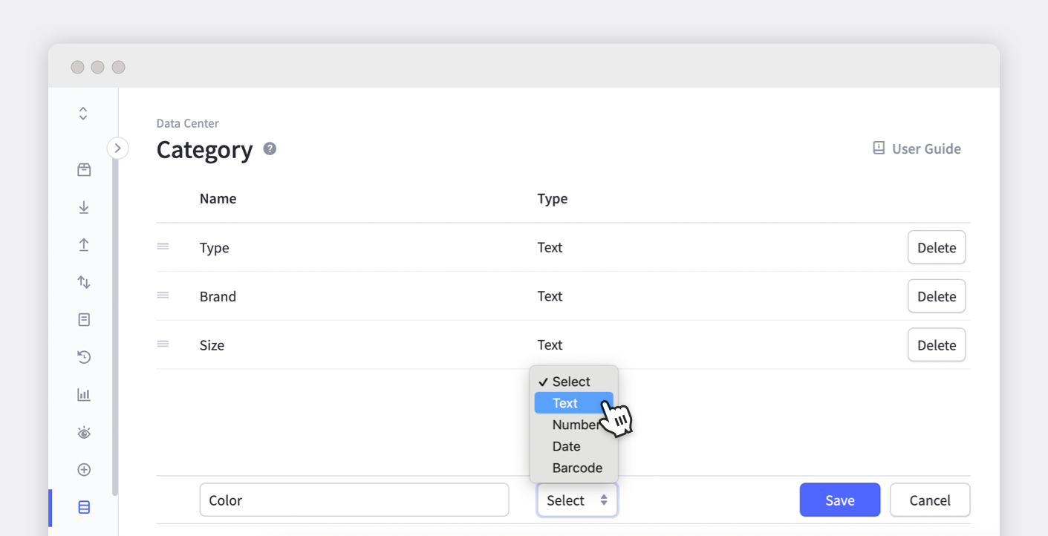Screen dimensions: 1048x536
Task: Click the eye icon in the sidebar
Action: pos(84,432)
